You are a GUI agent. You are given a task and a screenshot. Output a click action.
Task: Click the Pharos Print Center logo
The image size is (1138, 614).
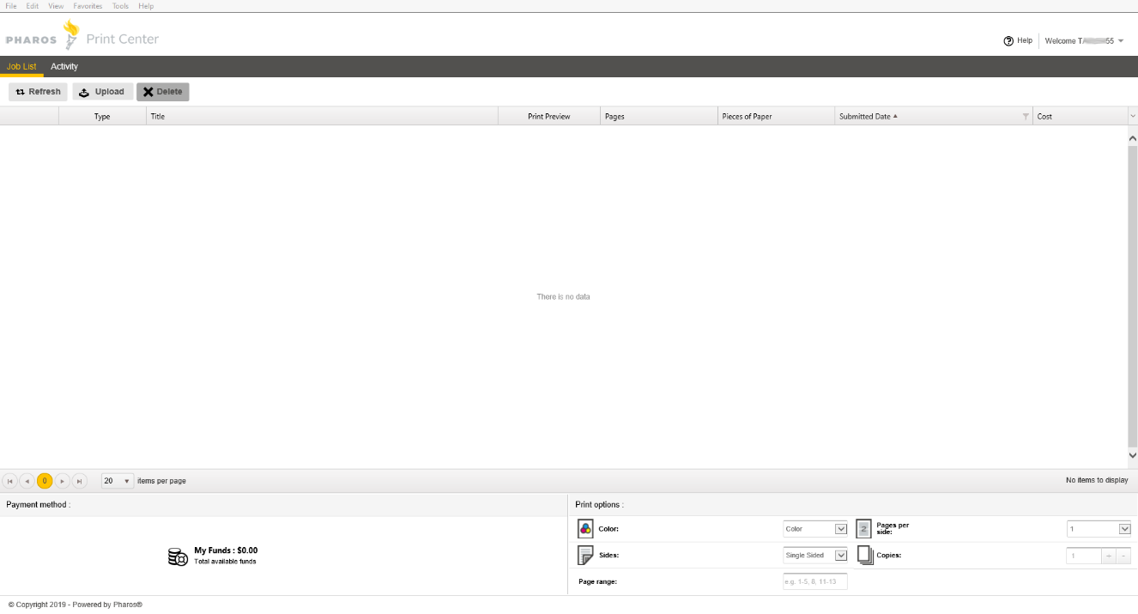[82, 38]
